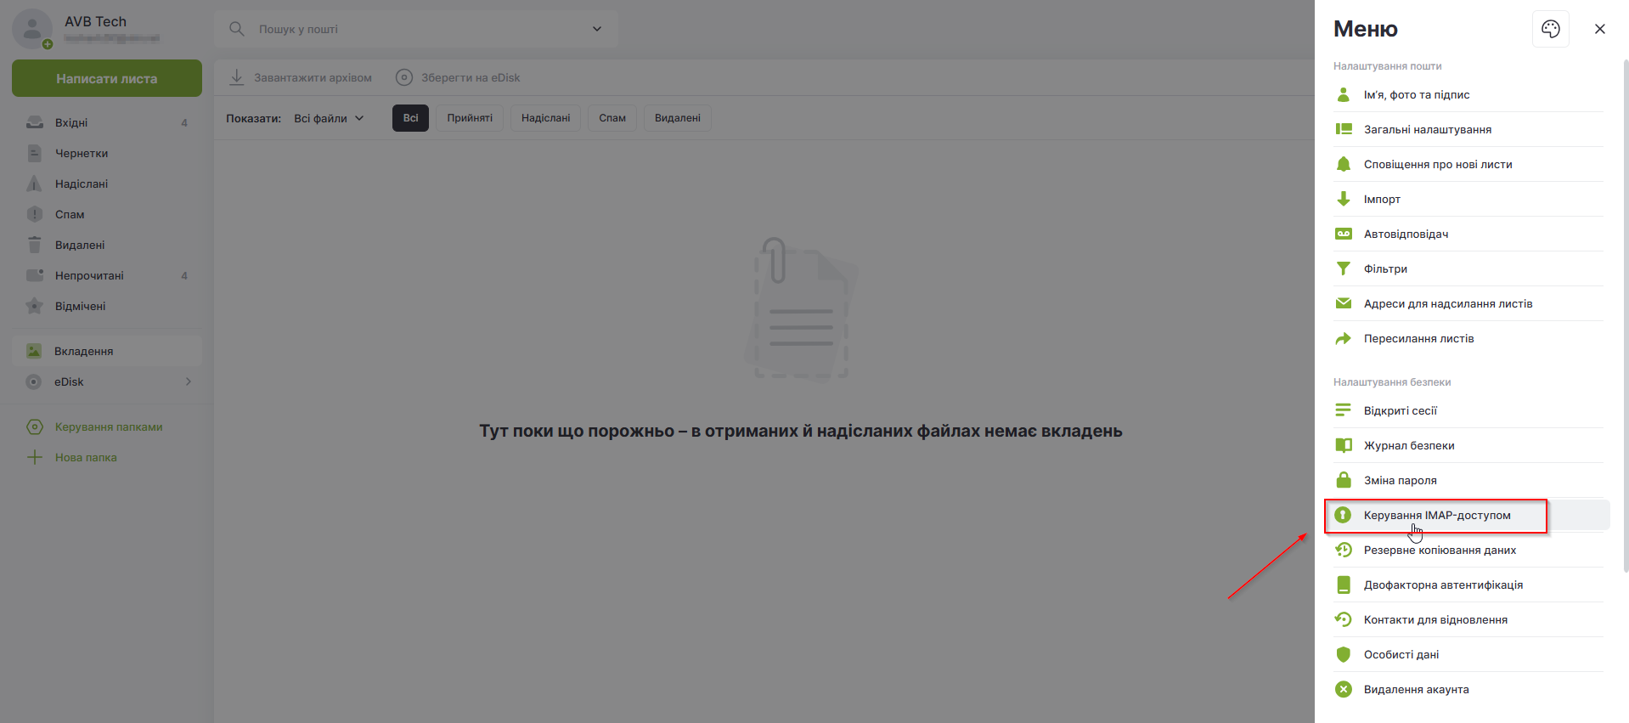Click the bell icon for Сповіщення про нові листи
Screen dimensions: 1629x723
coord(1343,164)
